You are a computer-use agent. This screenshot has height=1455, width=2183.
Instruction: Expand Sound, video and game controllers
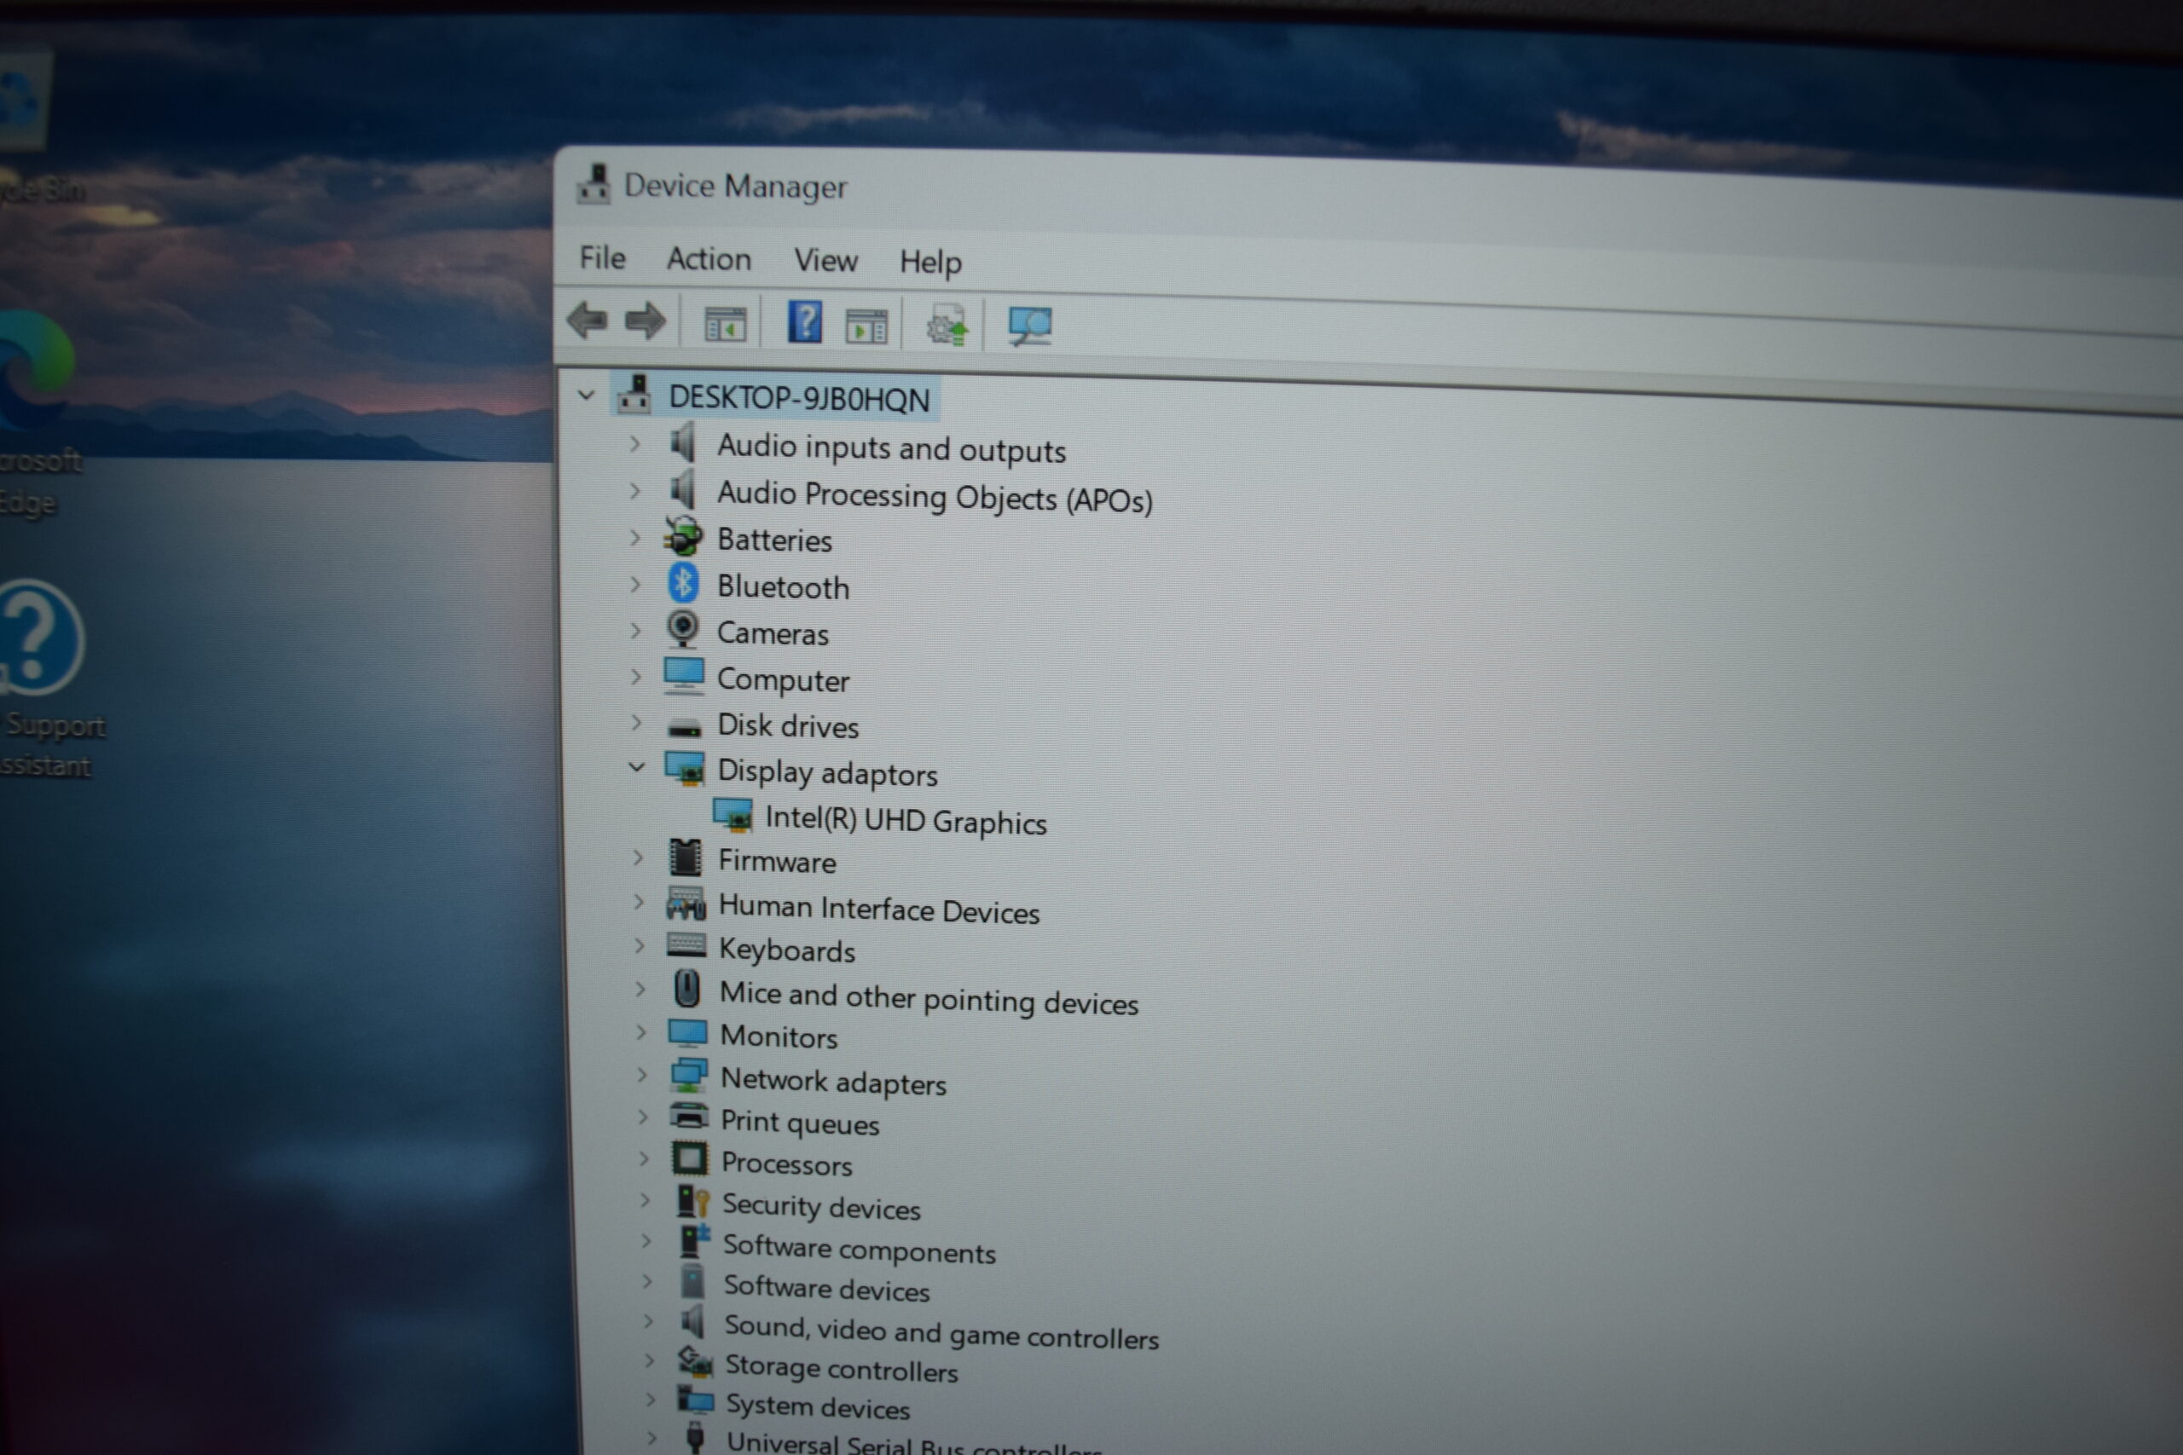[648, 1320]
